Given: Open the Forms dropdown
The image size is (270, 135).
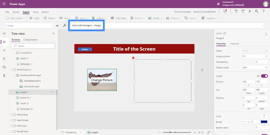Looking at the screenshot, I should coord(137,18).
